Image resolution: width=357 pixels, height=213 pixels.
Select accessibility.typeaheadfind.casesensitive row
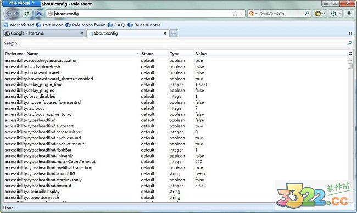(x=176, y=132)
